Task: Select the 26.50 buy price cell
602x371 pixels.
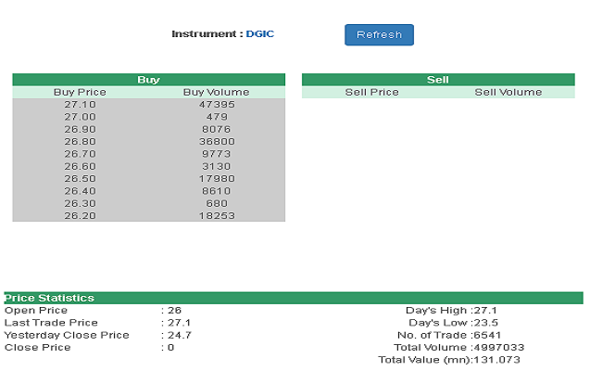Action: pos(80,178)
